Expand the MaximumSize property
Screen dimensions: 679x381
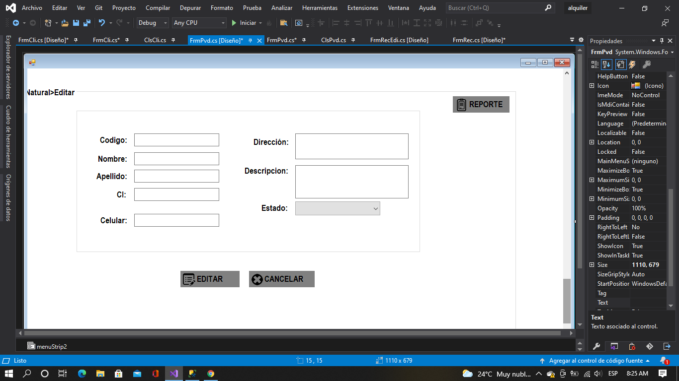point(592,180)
